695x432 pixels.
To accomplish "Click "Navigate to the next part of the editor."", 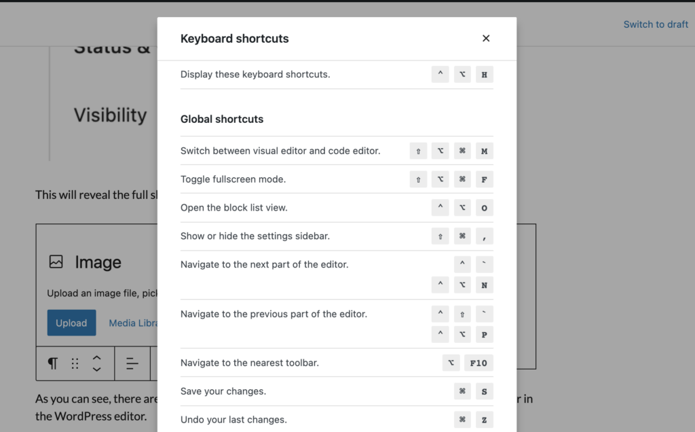I will 264,264.
